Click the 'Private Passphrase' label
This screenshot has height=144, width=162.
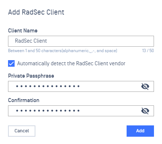coord(31,76)
